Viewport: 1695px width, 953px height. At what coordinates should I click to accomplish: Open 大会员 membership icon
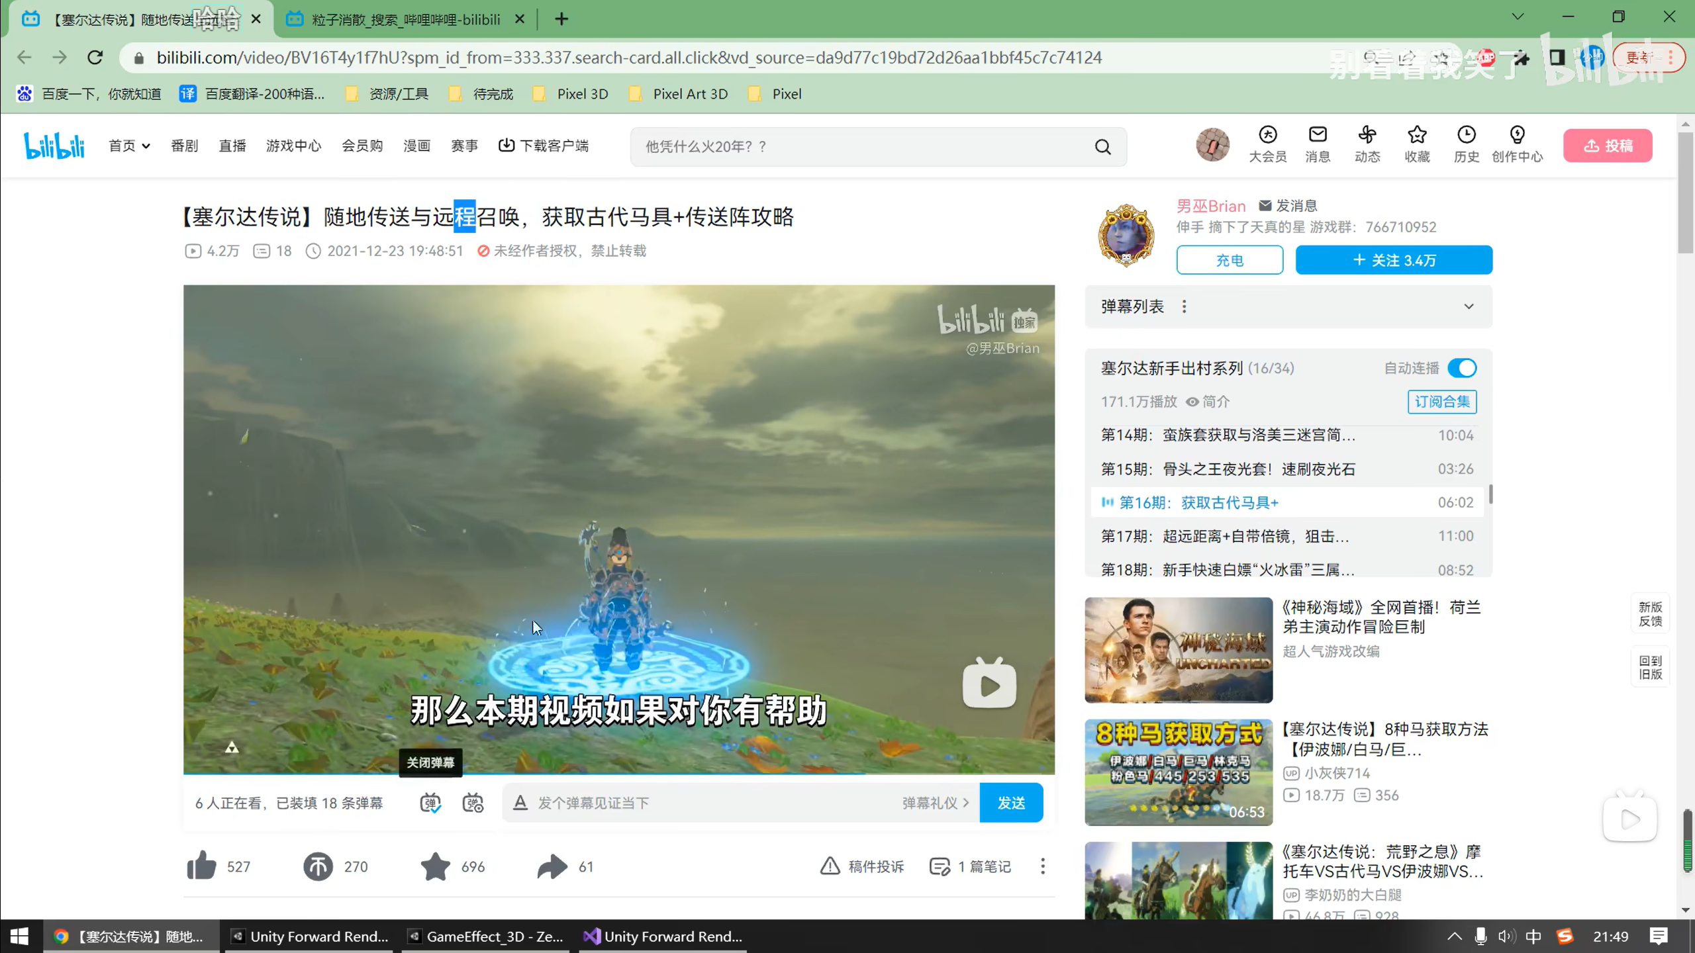[1267, 144]
